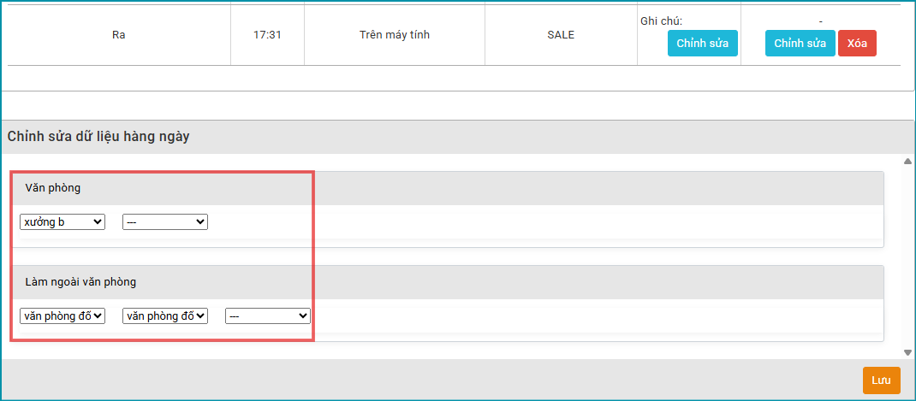Viewport: 916px width, 401px height.
Task: Save changes with the orange Lưu button
Action: pos(881,380)
